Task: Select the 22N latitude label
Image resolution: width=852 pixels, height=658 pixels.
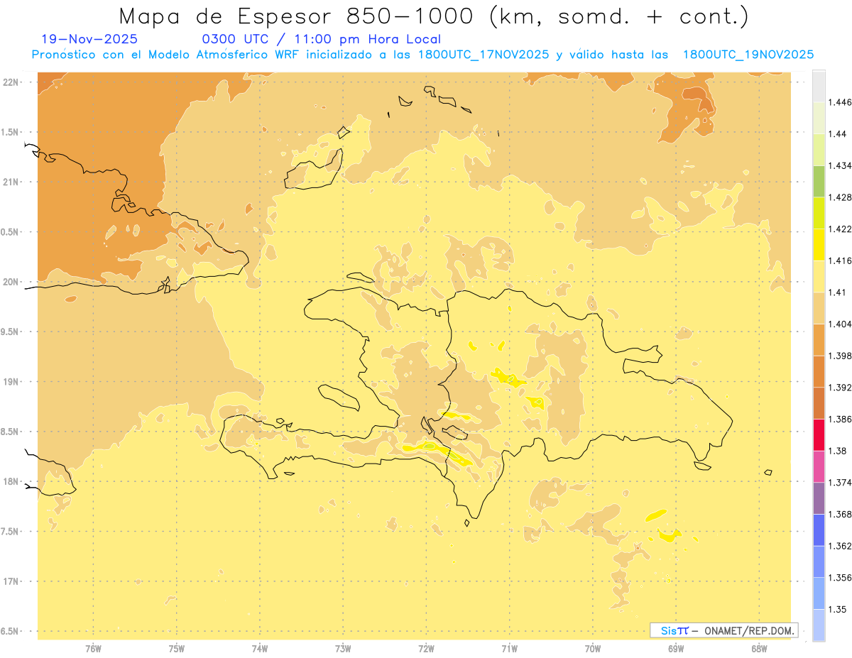Action: (11, 82)
